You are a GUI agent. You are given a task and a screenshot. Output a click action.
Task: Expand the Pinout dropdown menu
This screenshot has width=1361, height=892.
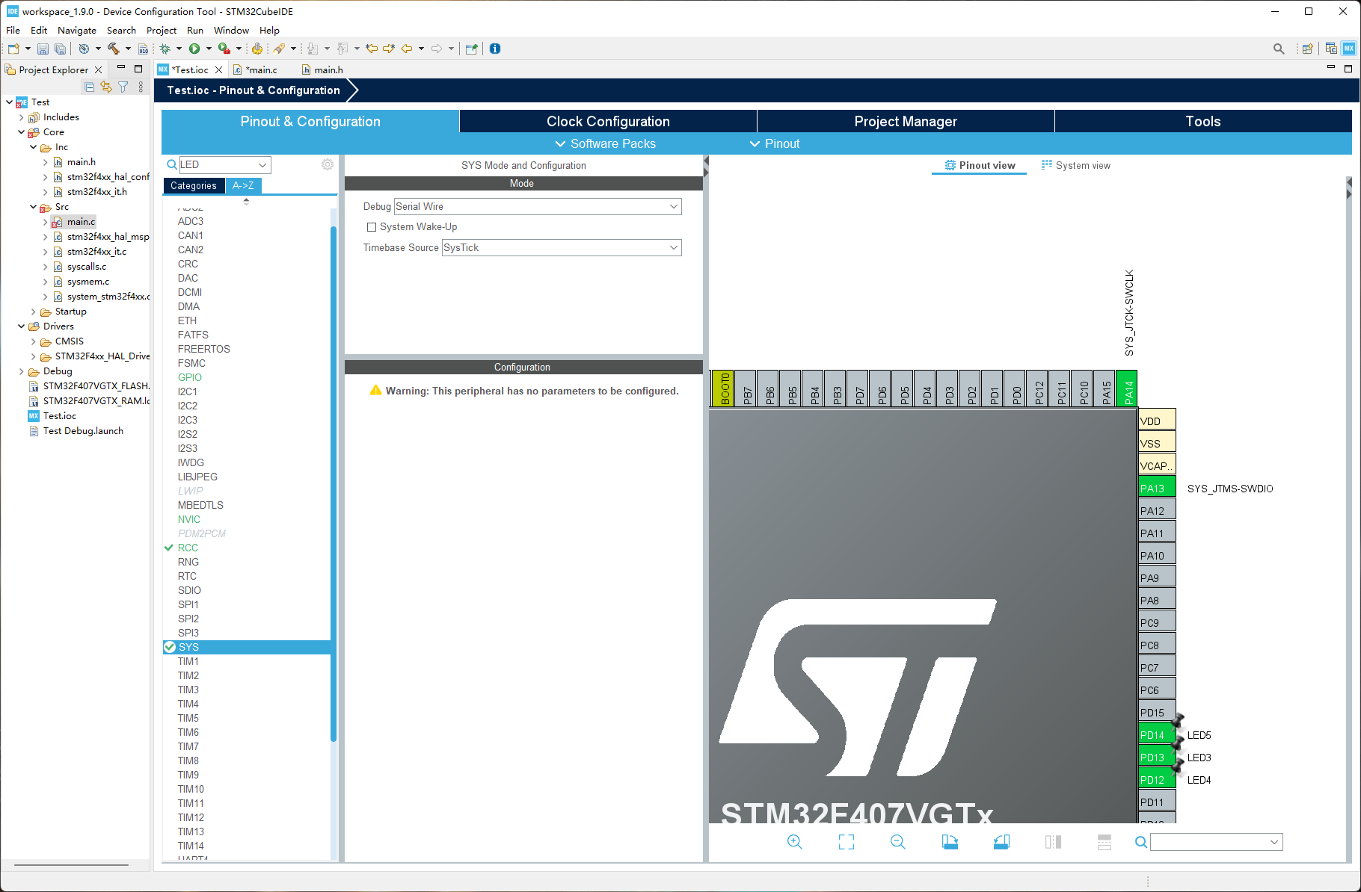point(775,143)
